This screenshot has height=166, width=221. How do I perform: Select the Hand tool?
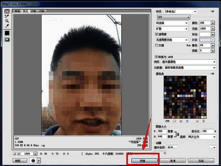click(7, 11)
